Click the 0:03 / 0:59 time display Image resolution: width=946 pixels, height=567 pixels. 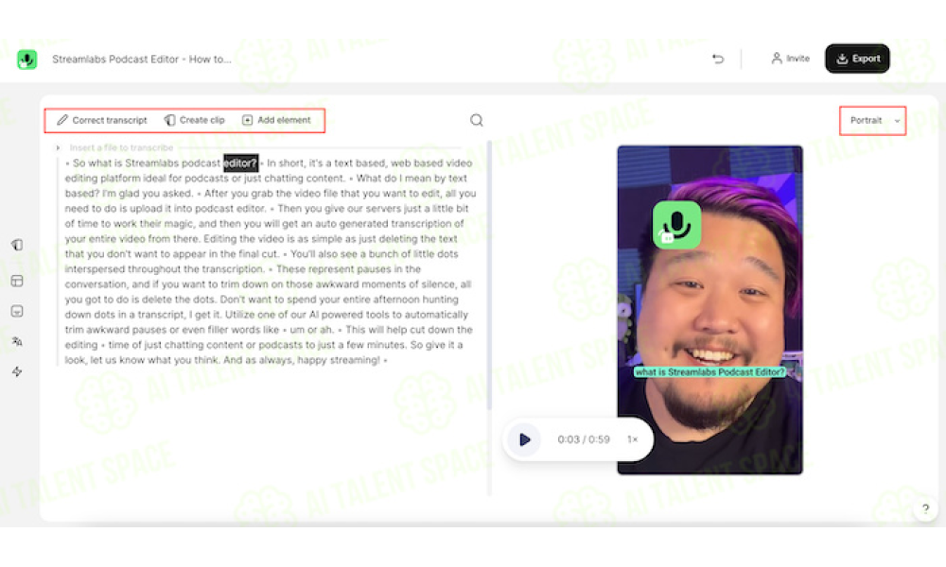(x=584, y=439)
